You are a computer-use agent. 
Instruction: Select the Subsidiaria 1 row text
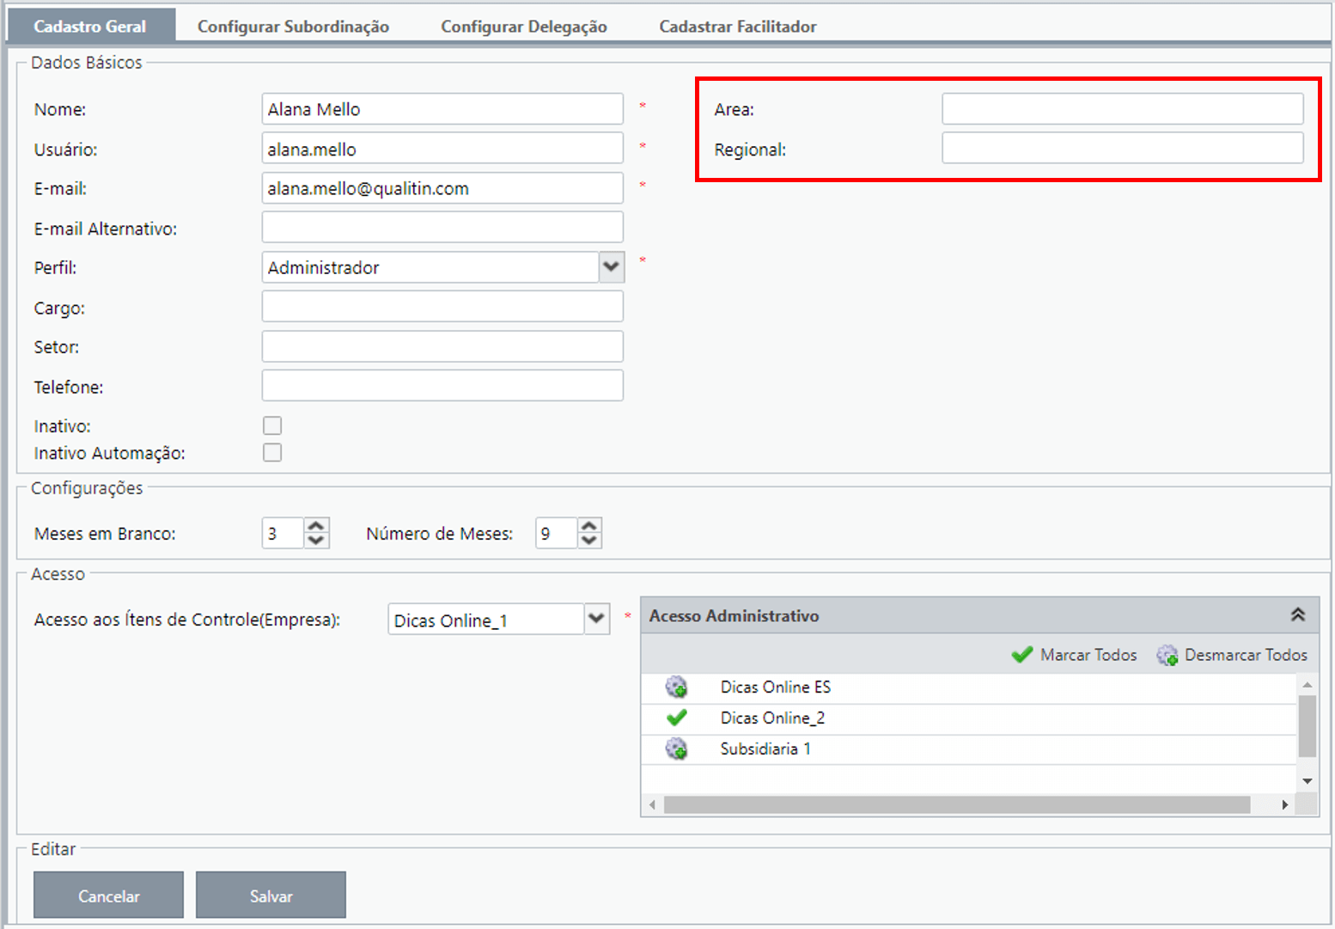pyautogui.click(x=765, y=749)
